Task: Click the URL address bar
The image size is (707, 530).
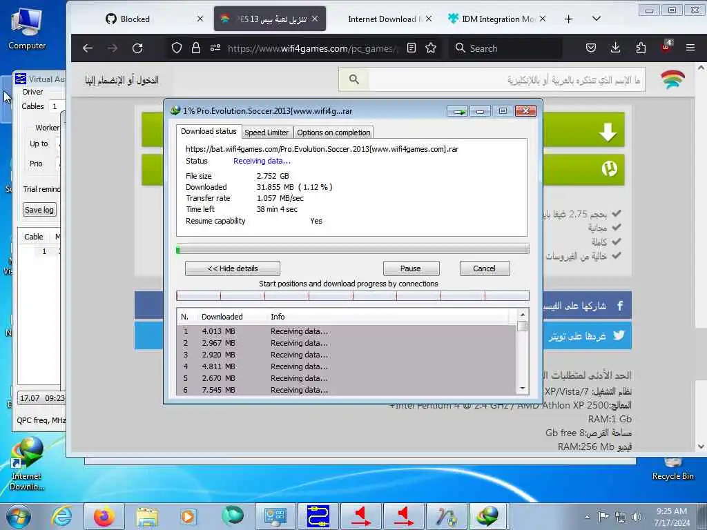Action: (x=313, y=48)
